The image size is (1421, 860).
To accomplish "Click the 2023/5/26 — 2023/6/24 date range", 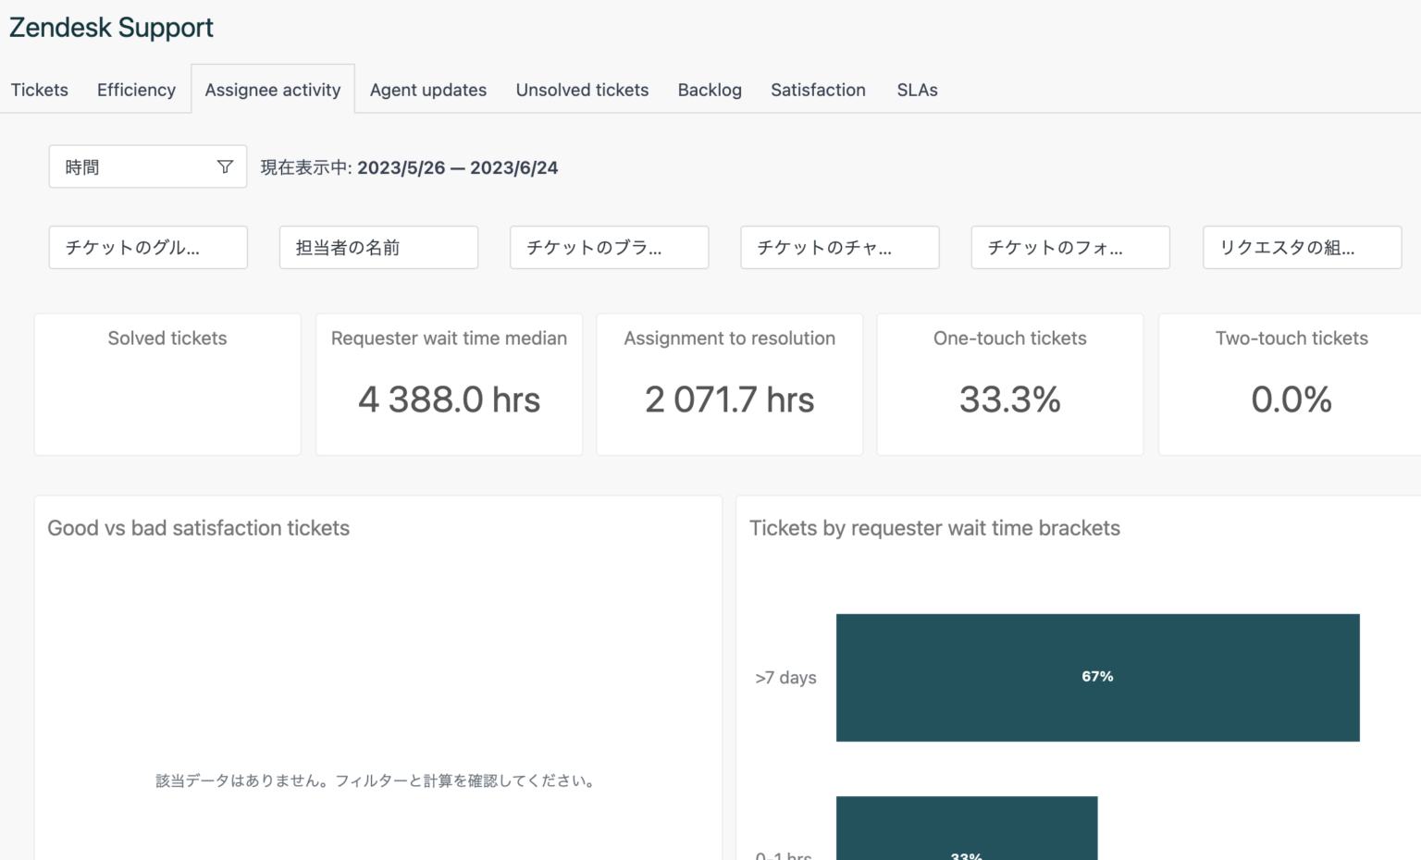I will click(457, 167).
